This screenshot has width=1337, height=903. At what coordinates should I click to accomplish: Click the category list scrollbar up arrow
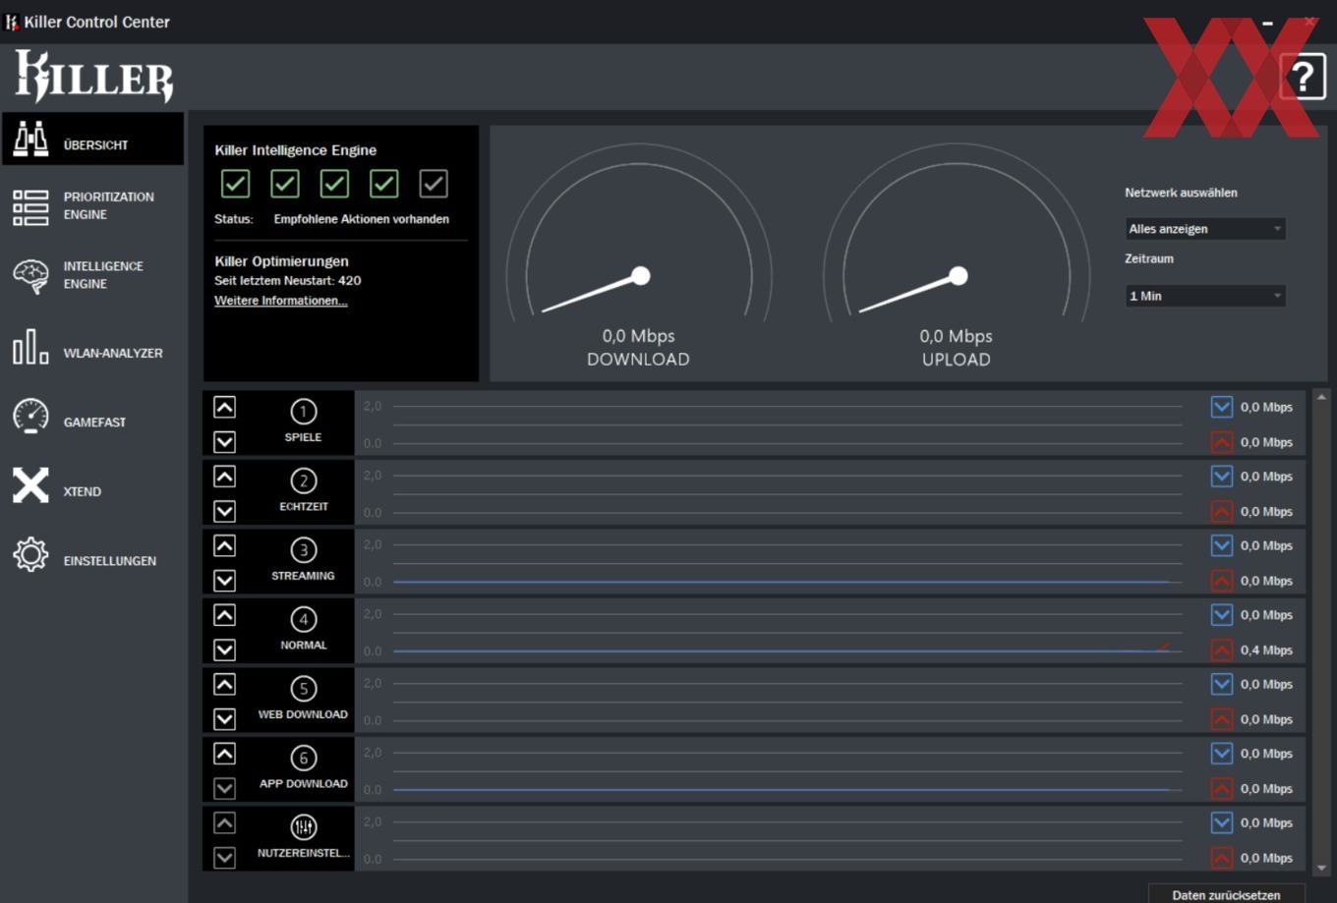pyautogui.click(x=1321, y=397)
